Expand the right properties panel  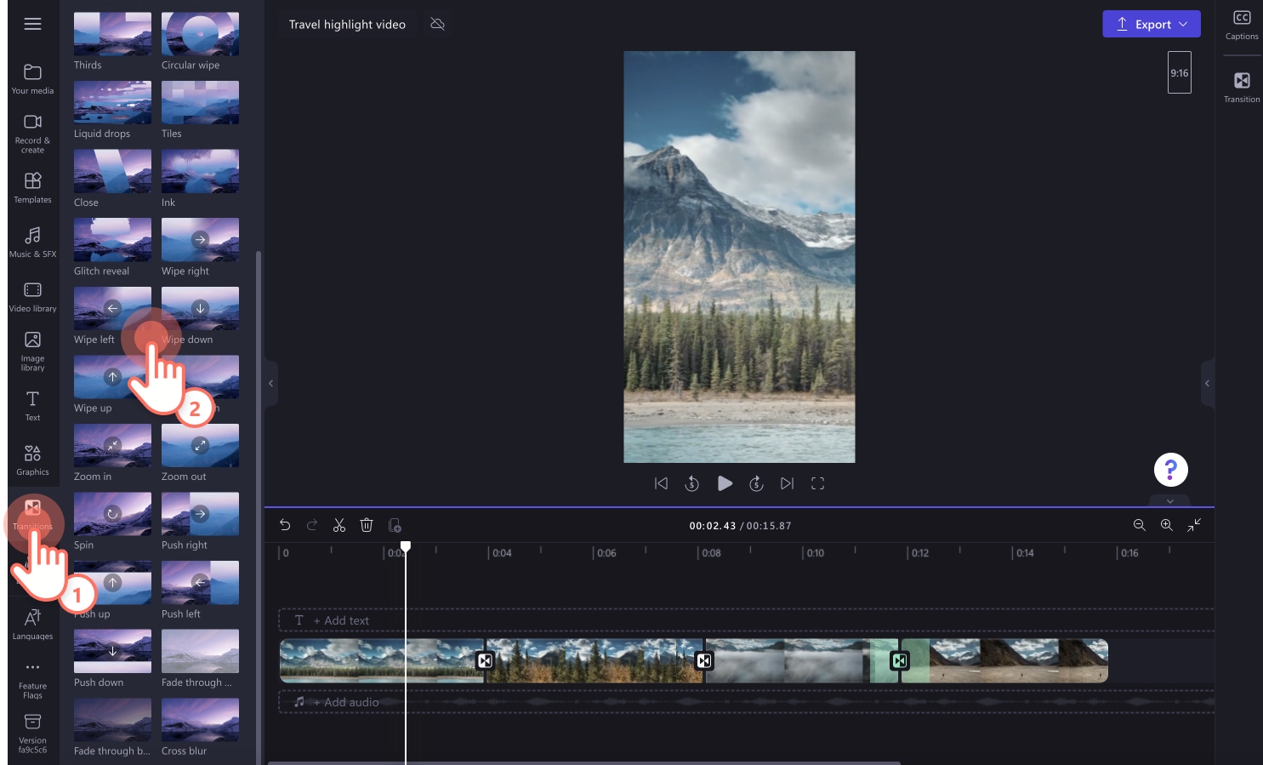tap(1208, 383)
